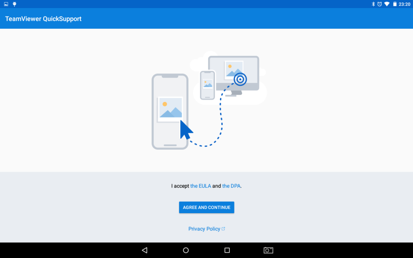Viewport: 413px width, 258px height.
Task: Tap the recent apps square icon
Action: (x=227, y=250)
